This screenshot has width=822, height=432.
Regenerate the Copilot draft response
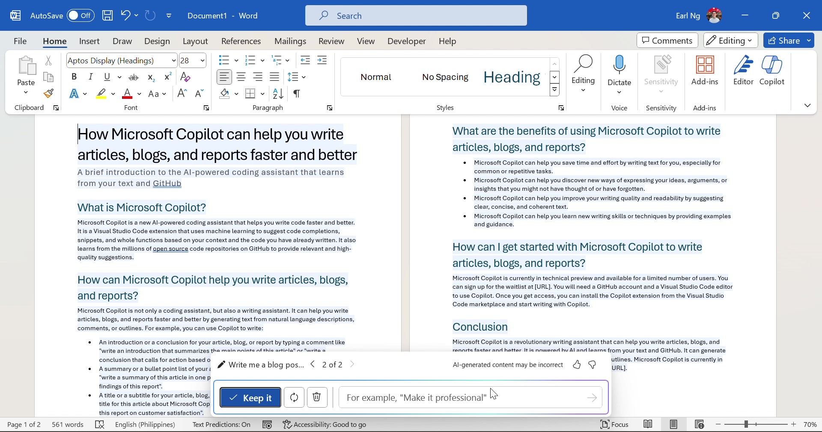coord(294,397)
